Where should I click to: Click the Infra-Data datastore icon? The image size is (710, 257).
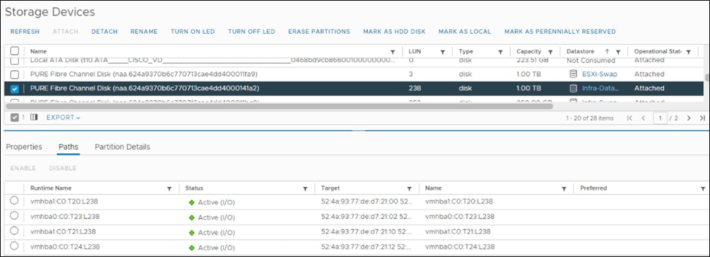[573, 88]
